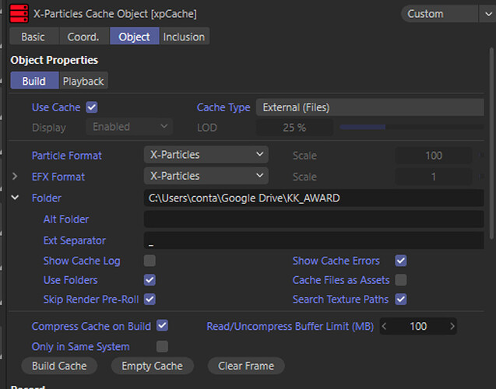Click the Folder path input field

pos(314,198)
